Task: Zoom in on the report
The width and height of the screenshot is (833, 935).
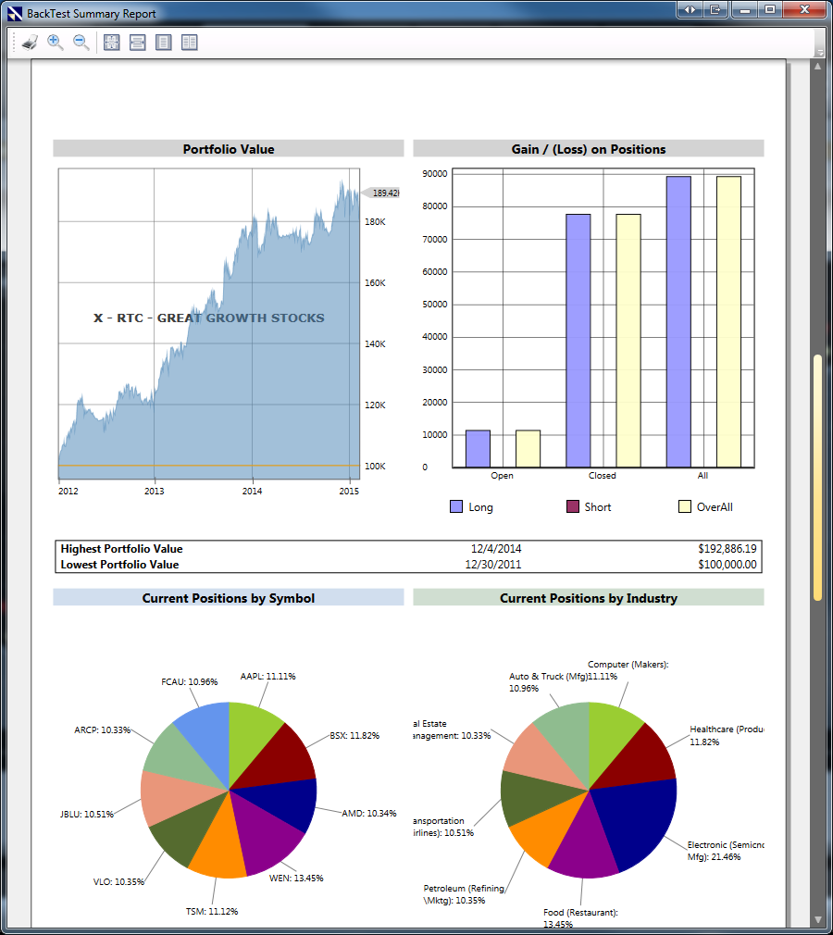Action: tap(56, 43)
